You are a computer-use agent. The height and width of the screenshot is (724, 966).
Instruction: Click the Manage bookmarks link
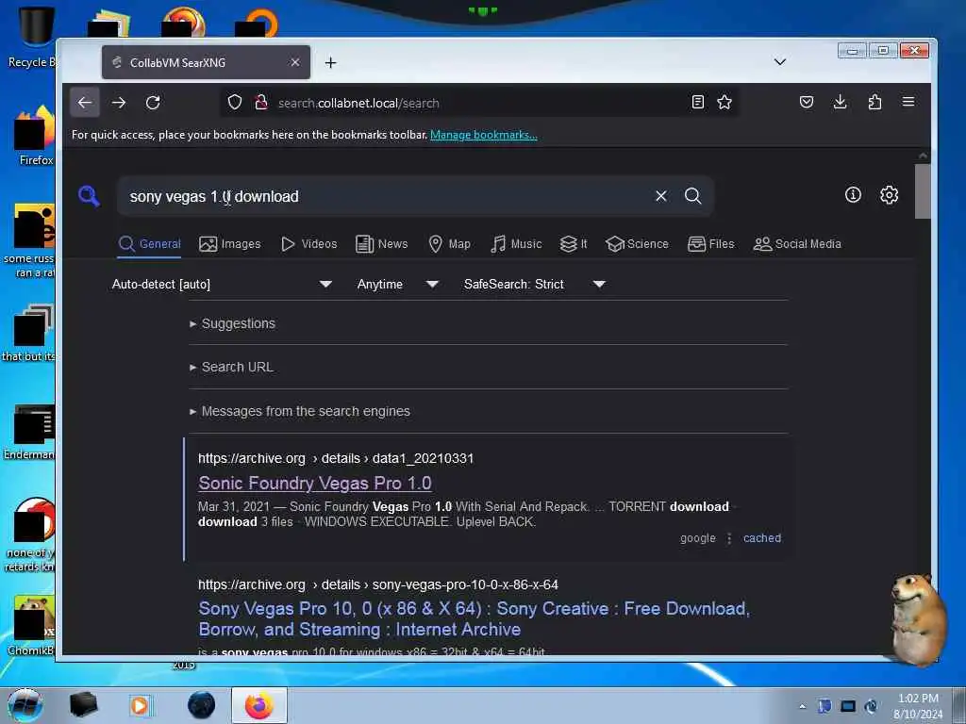(484, 135)
